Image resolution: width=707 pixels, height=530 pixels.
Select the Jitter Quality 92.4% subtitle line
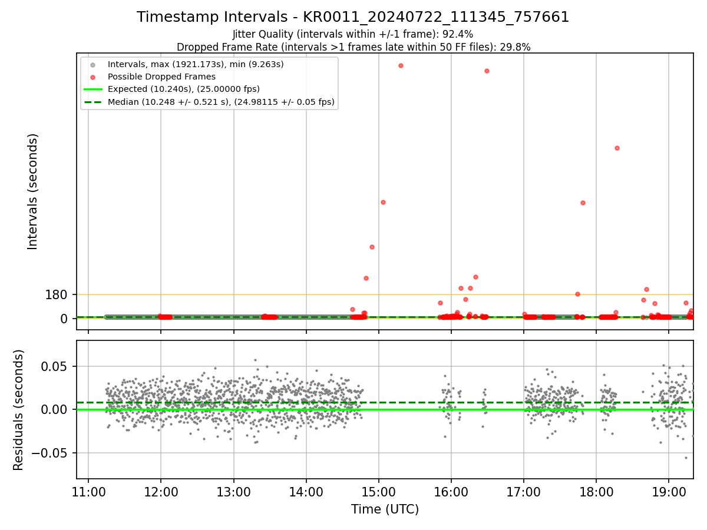[353, 35]
